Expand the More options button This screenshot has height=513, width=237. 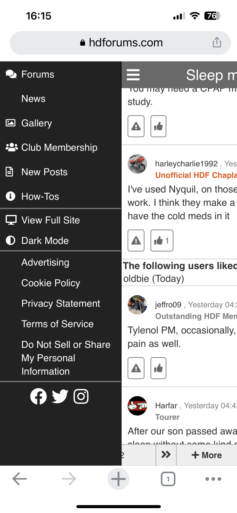coord(207,455)
